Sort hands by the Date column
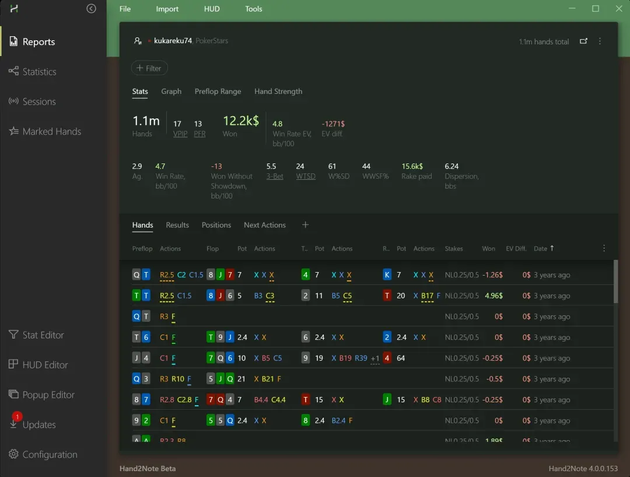Screen dimensions: 630x477 [541, 249]
